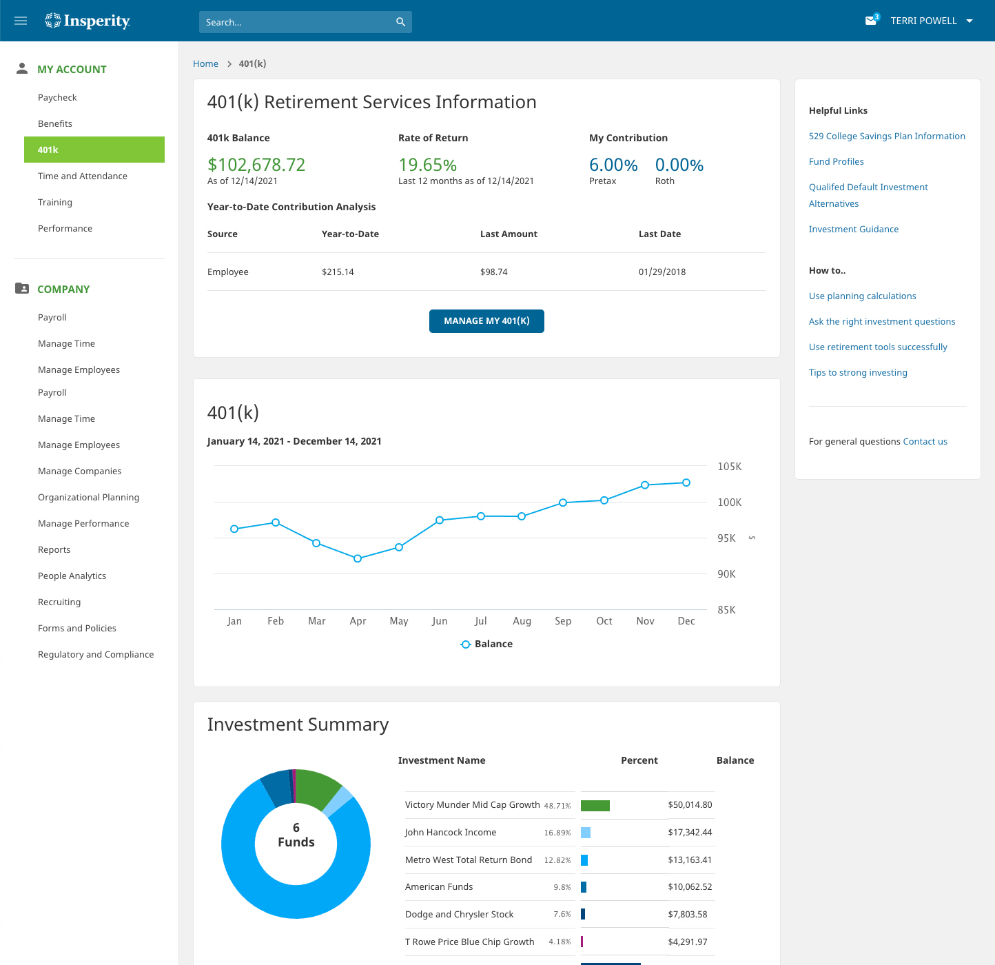Click the green Victory Munder percent bar
This screenshot has height=965, width=995.
595,806
